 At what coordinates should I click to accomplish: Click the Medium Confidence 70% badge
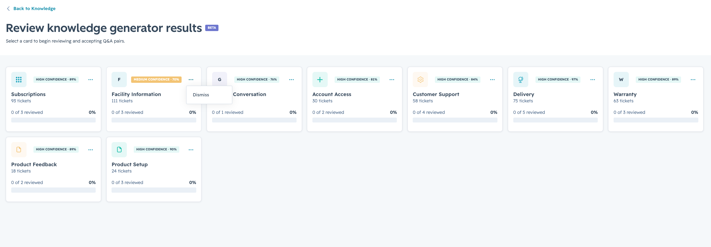tap(156, 80)
